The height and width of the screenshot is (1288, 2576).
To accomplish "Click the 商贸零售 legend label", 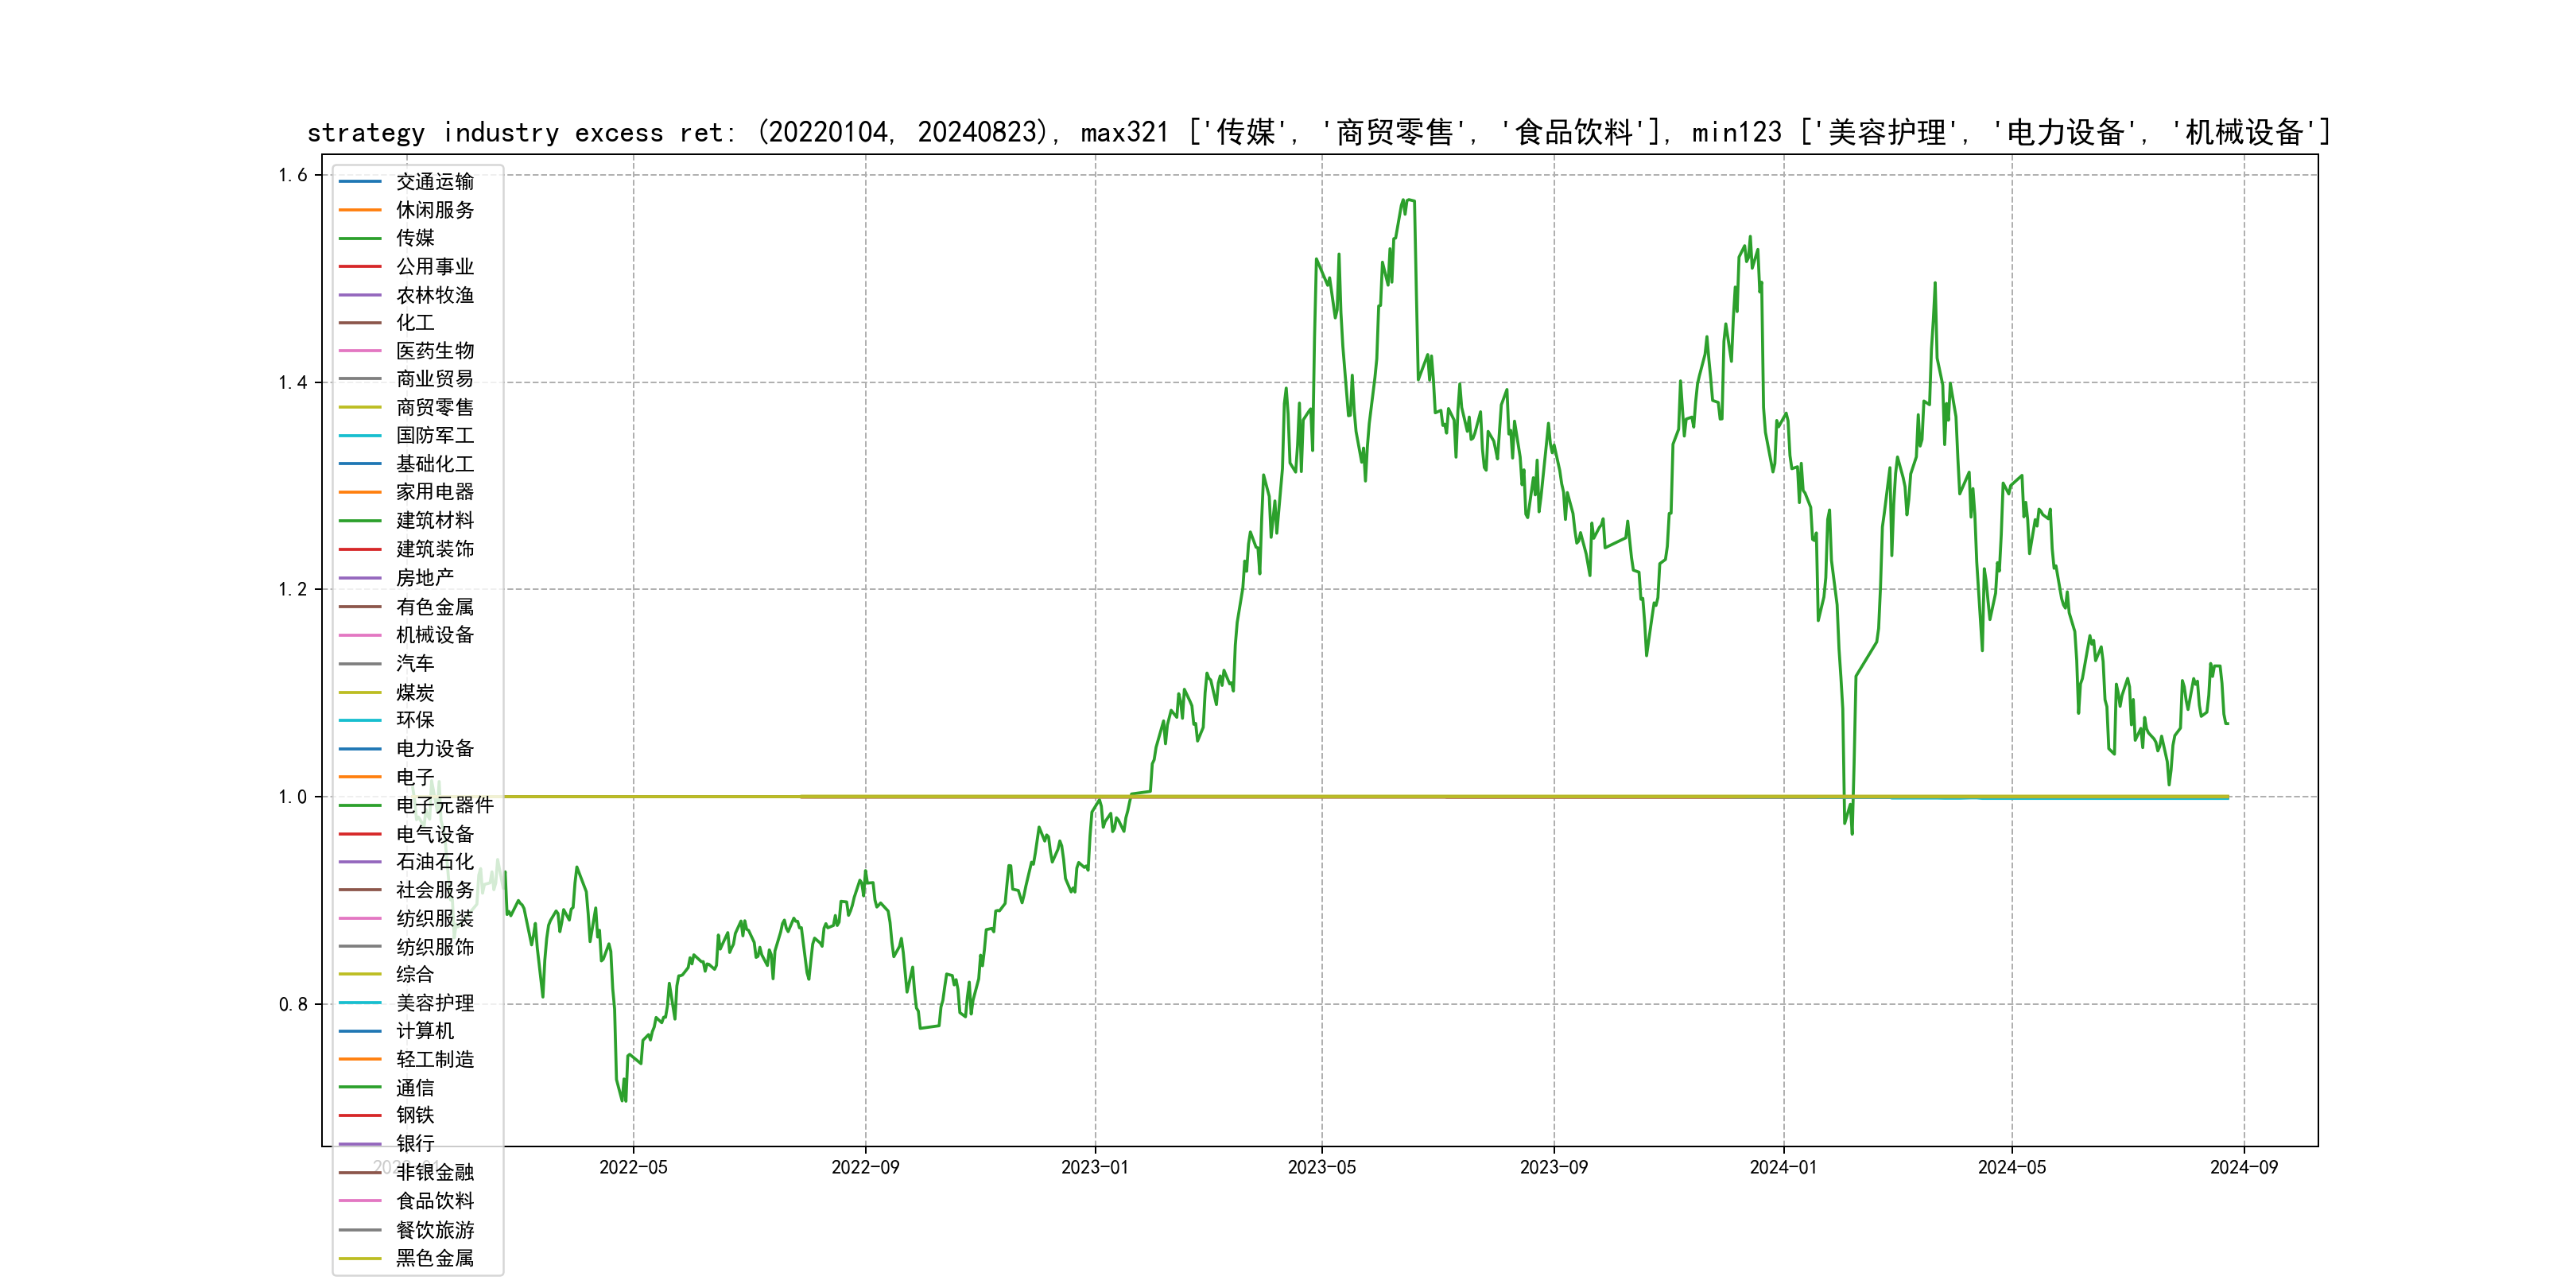I will coord(435,407).
